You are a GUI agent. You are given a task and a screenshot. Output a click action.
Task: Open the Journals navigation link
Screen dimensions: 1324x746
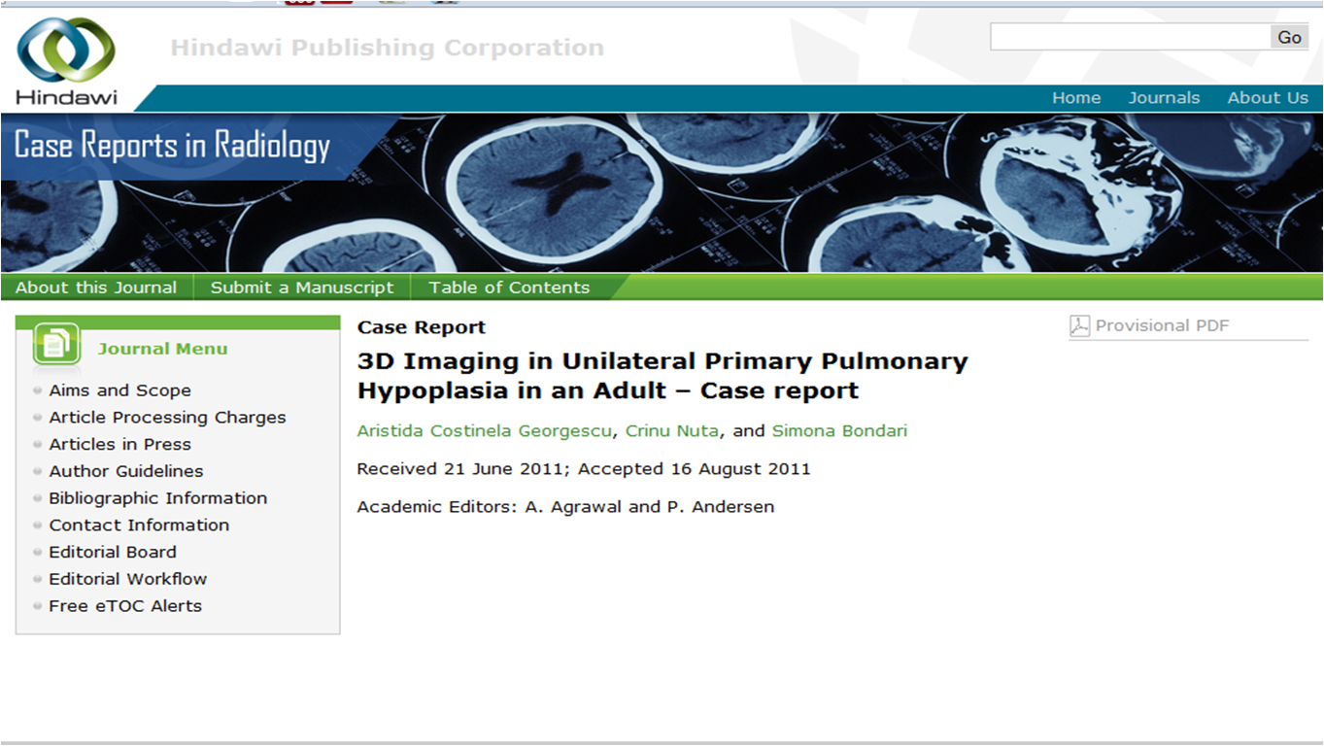pyautogui.click(x=1164, y=98)
